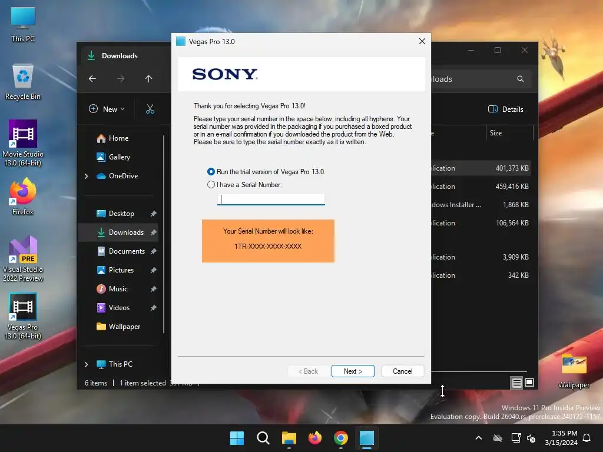603x452 pixels.
Task: Select Visual Studio 2022 Preview shortcut
Action: click(x=23, y=258)
